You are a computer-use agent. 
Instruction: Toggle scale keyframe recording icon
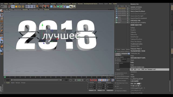point(102,80)
